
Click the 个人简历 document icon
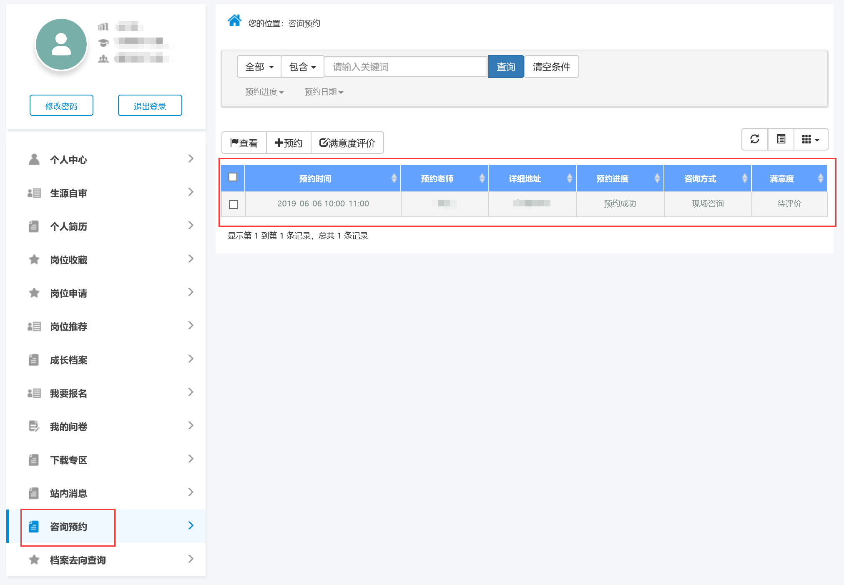click(x=34, y=226)
